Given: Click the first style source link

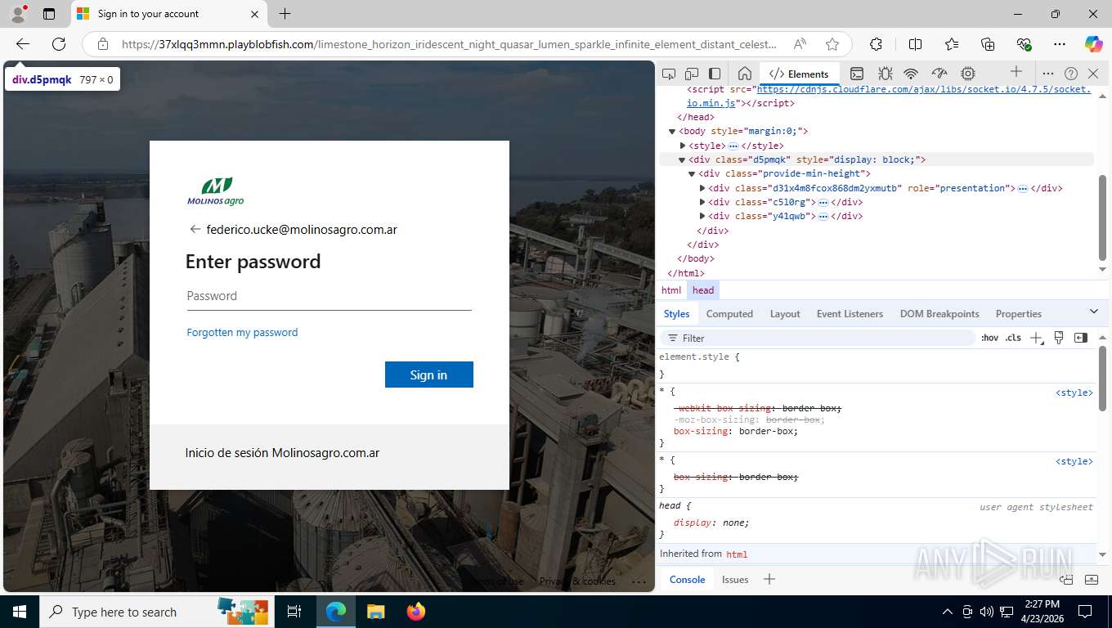Looking at the screenshot, I should pos(1074,392).
